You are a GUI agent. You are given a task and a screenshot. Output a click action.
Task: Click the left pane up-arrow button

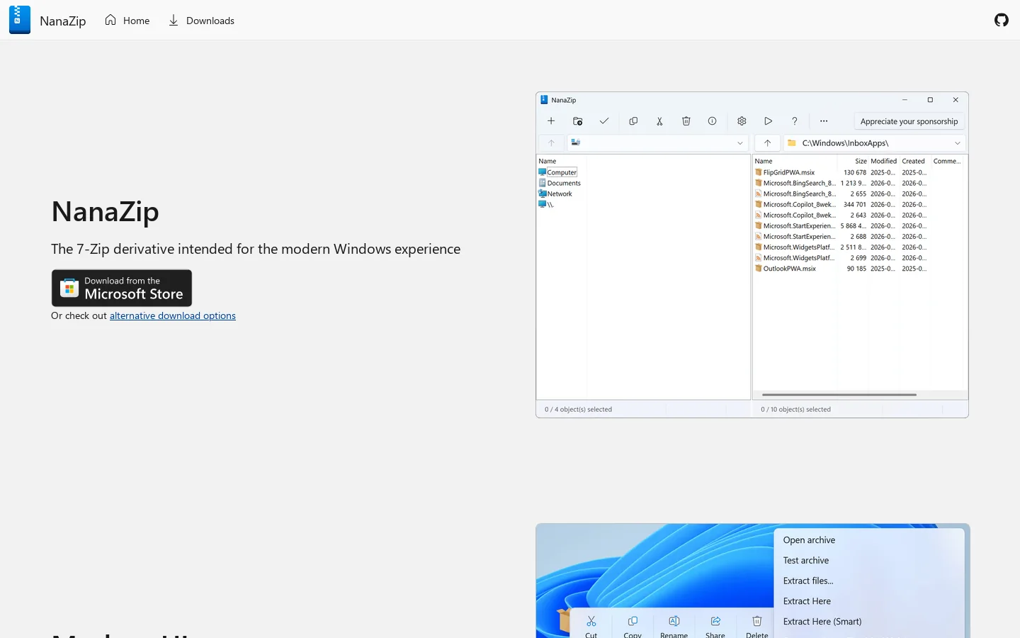point(551,143)
